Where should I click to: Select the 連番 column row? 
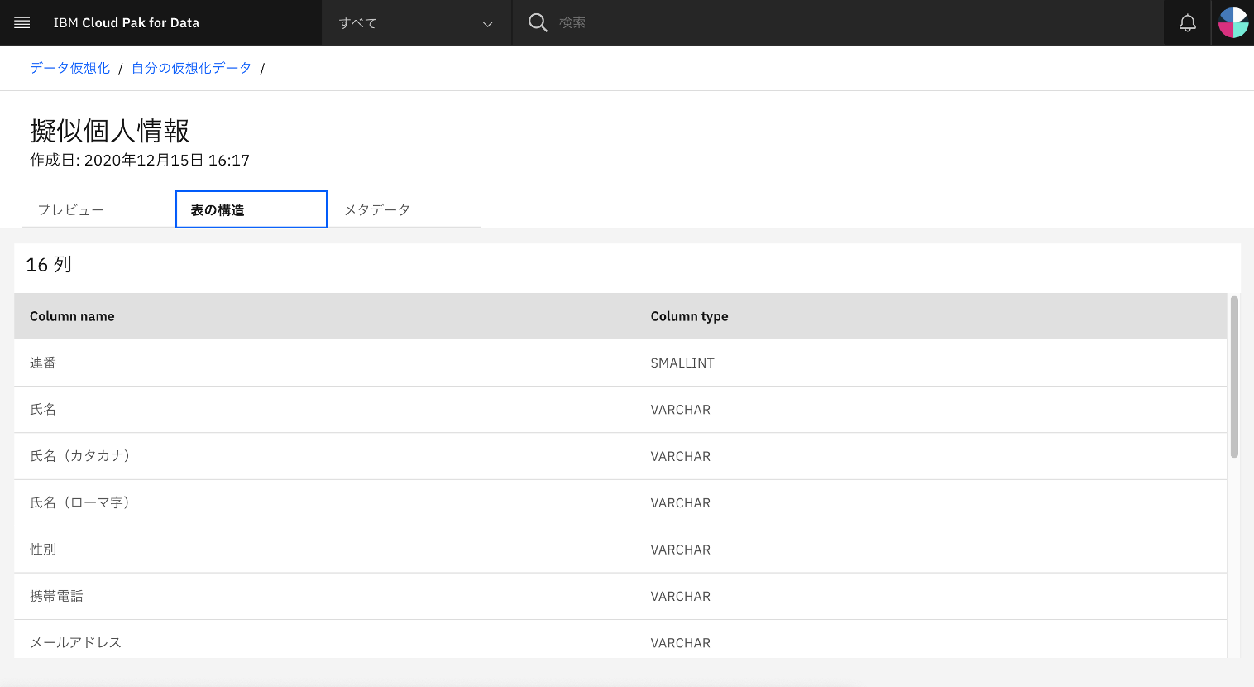620,363
